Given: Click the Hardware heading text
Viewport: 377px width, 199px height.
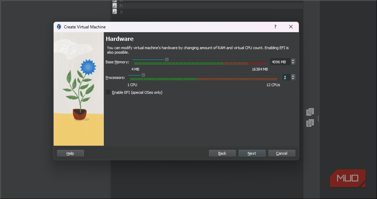Looking at the screenshot, I should [120, 39].
